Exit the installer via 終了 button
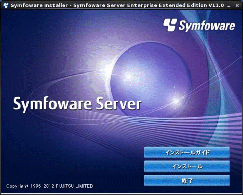The height and width of the screenshot is (195, 243). 187,181
